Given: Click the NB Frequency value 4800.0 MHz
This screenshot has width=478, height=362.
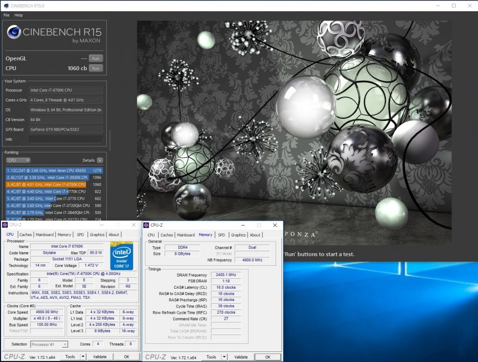Looking at the screenshot, I should pos(252,260).
